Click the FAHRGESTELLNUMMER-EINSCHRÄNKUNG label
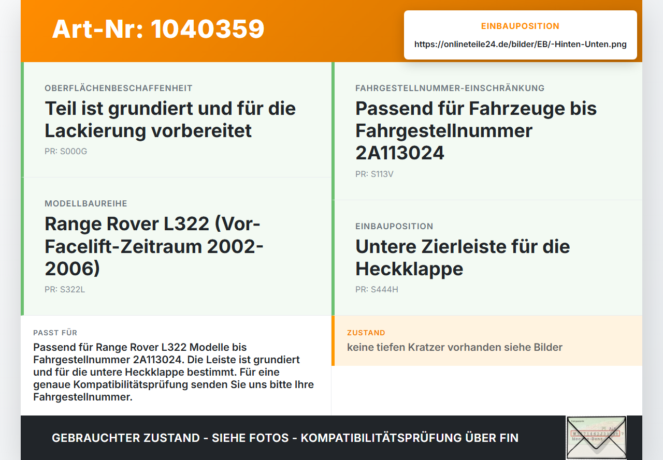 (450, 88)
